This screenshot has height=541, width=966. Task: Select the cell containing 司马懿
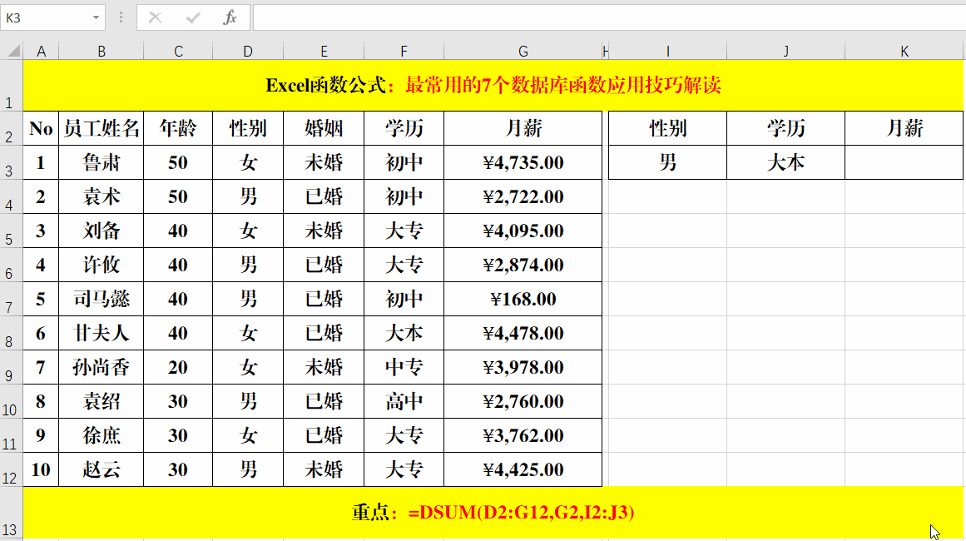point(101,299)
